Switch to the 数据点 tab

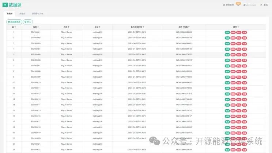(x=22, y=13)
